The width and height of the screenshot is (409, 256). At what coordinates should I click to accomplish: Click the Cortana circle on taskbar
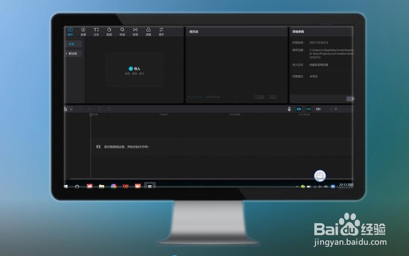tap(77, 187)
